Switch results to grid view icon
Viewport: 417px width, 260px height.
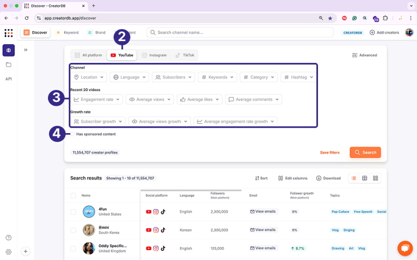[375, 178]
